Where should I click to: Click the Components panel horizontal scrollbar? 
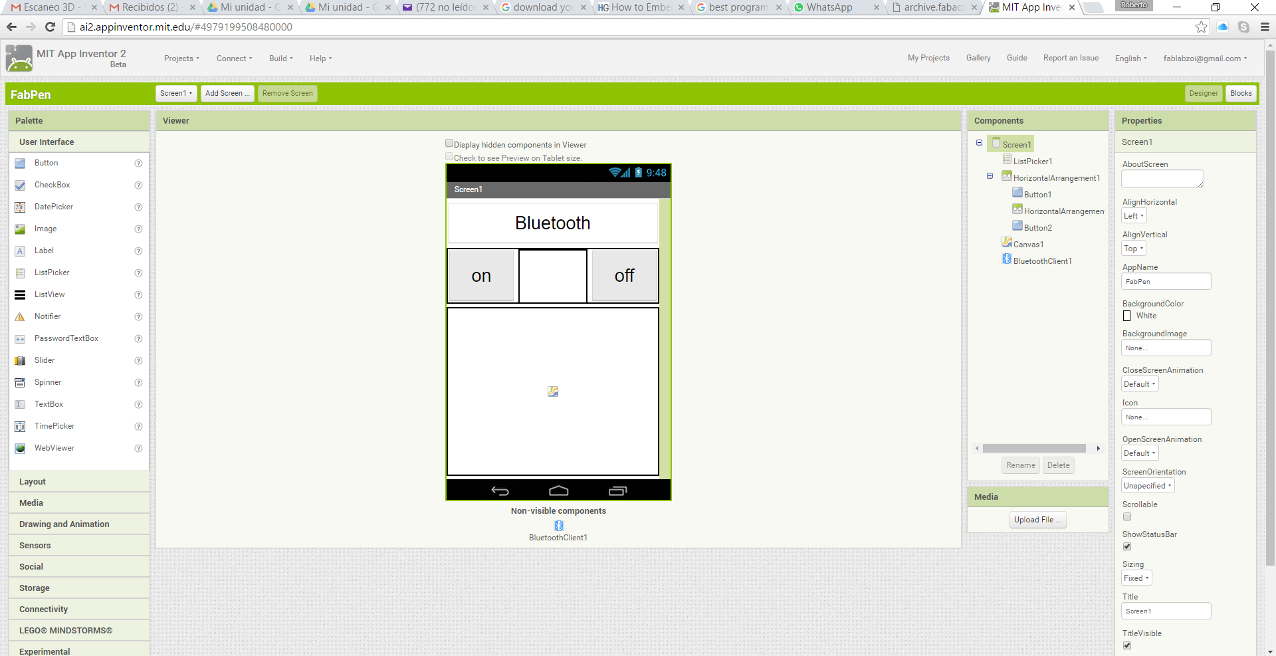point(1034,449)
